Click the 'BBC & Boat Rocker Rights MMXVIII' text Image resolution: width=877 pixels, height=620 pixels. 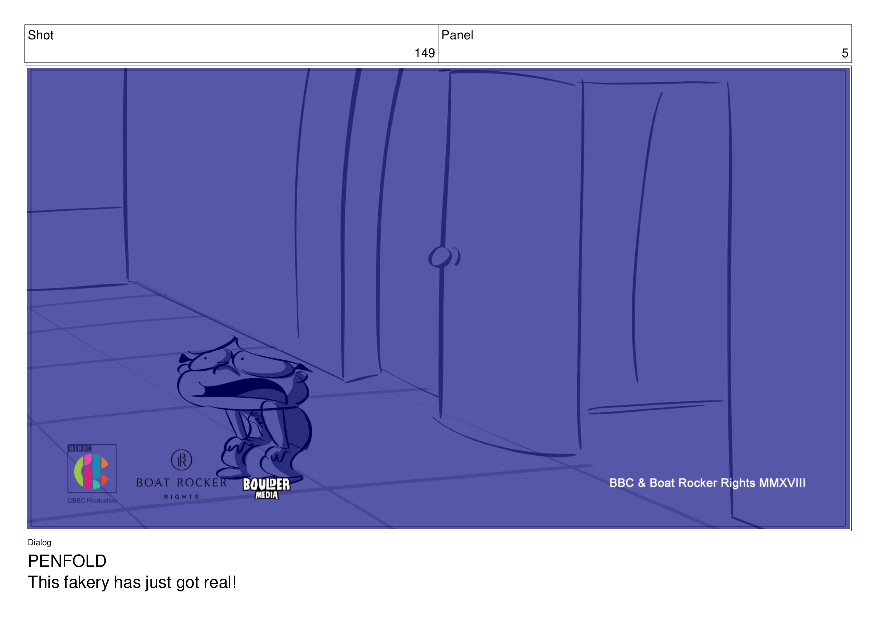pos(707,483)
